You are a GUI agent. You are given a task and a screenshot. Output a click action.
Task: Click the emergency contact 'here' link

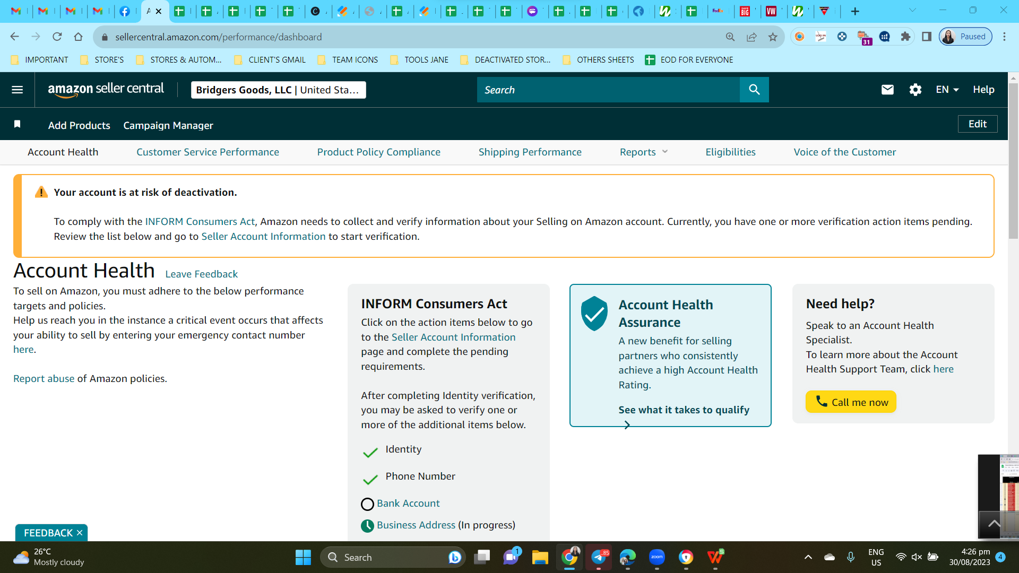tap(23, 350)
